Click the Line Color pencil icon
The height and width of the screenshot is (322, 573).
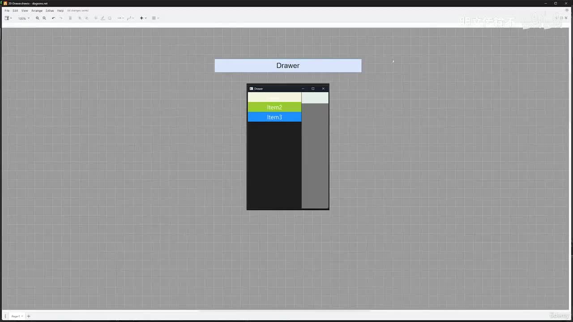coord(103,18)
